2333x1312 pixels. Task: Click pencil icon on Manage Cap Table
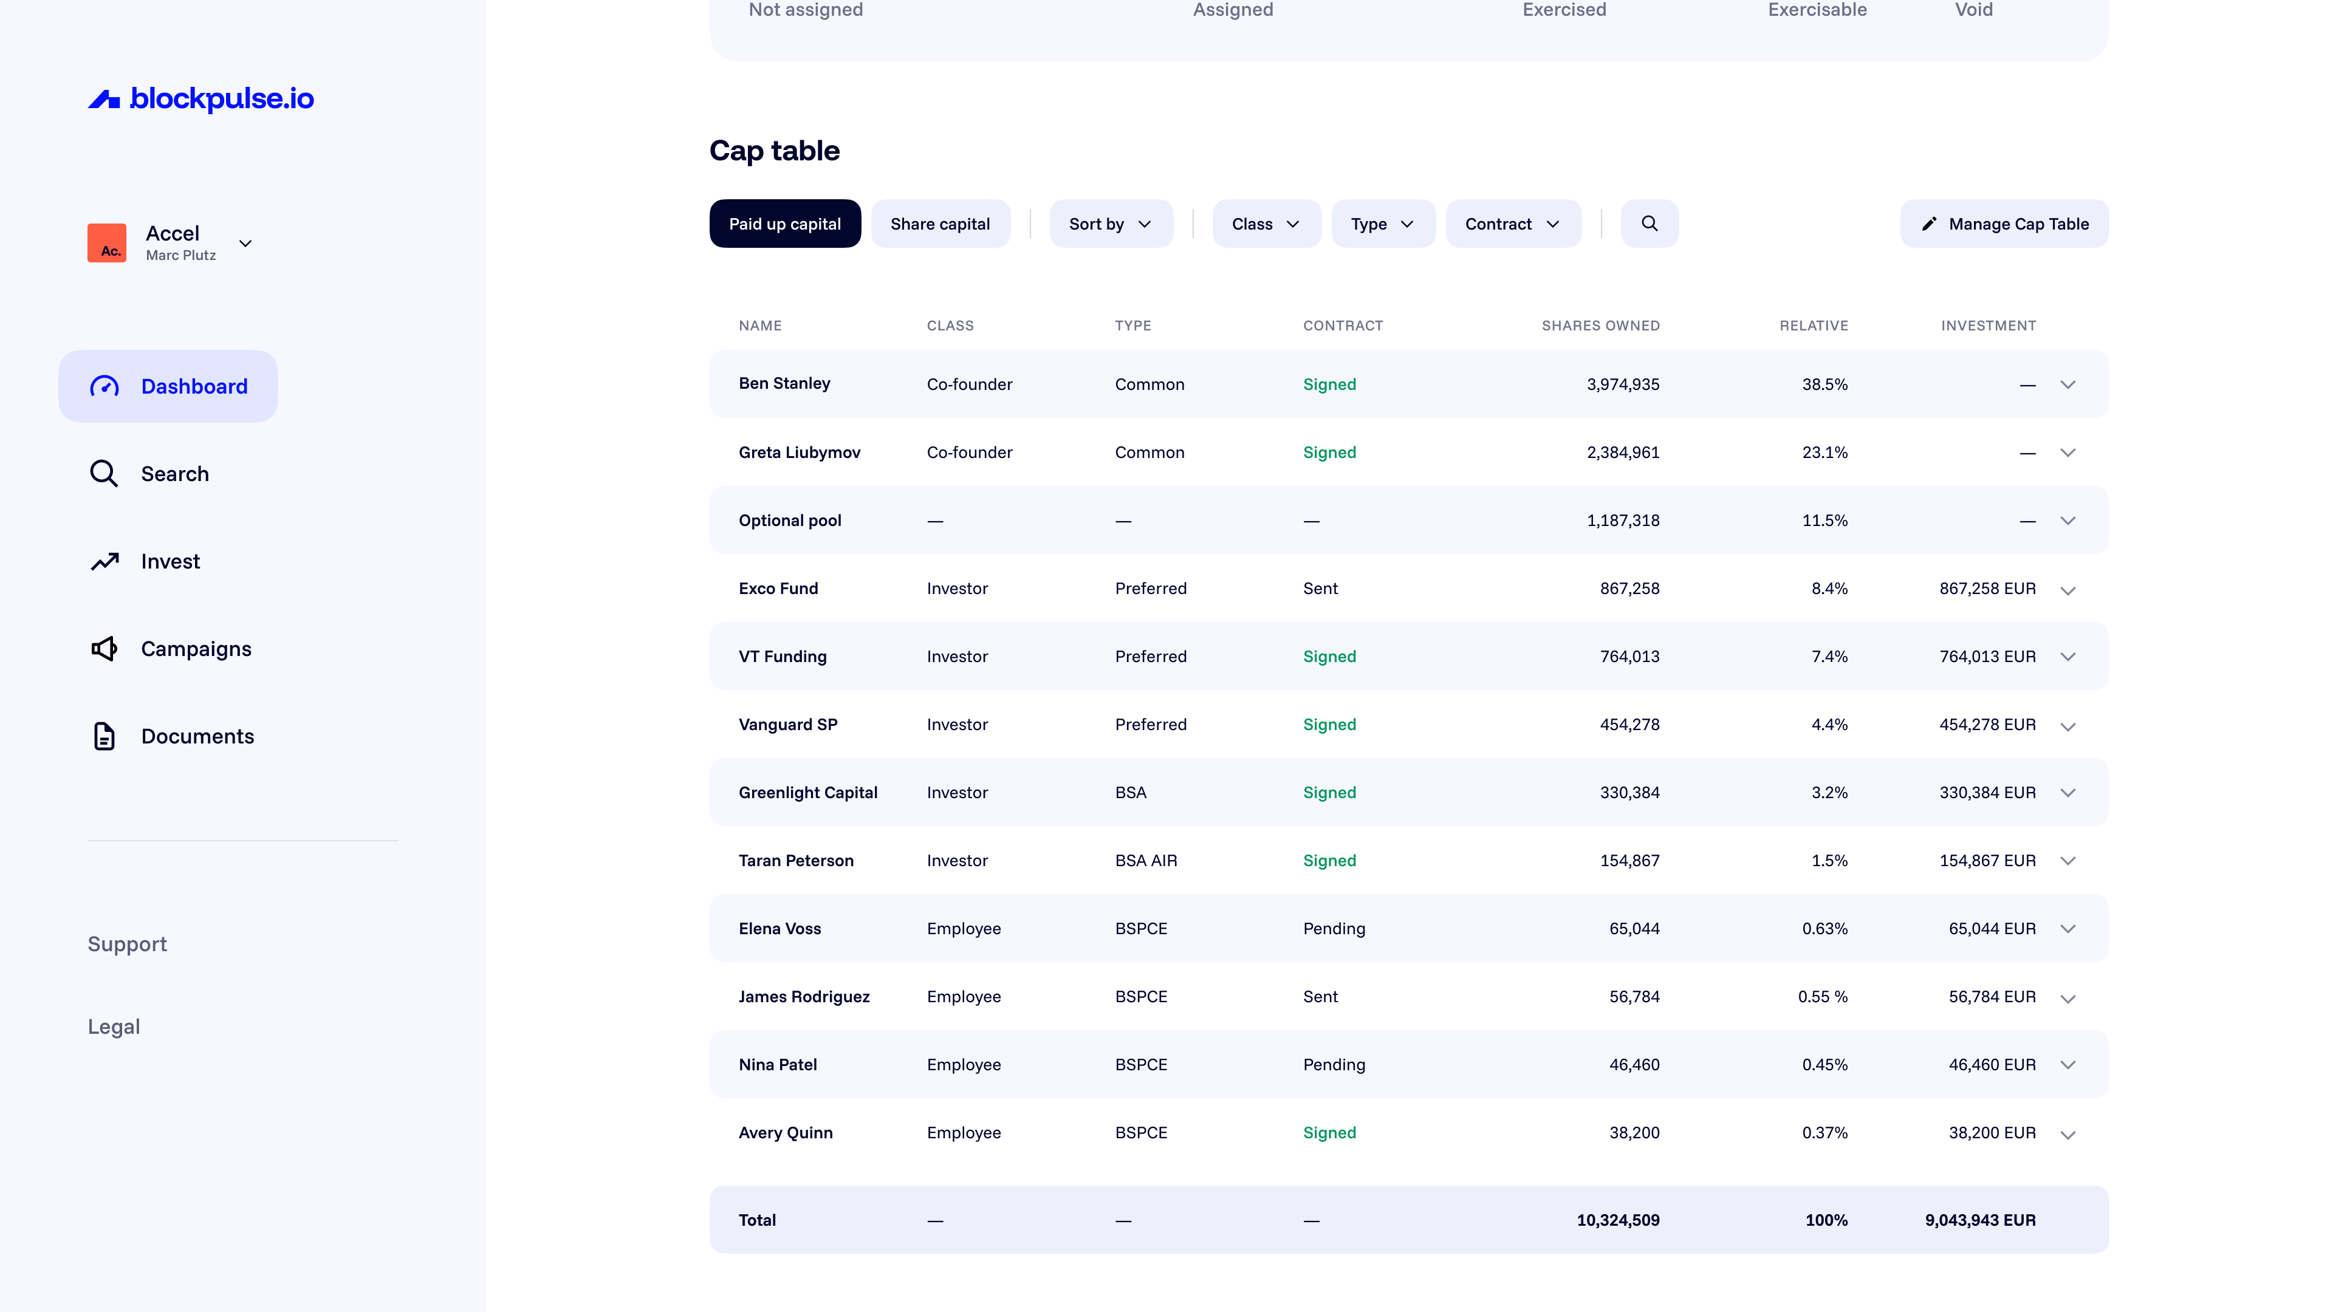(x=1929, y=224)
